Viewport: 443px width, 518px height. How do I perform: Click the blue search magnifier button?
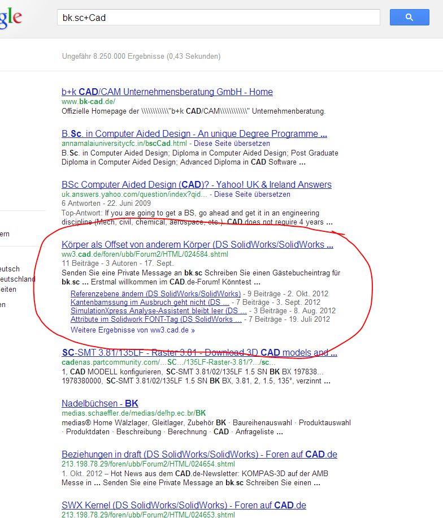(409, 17)
